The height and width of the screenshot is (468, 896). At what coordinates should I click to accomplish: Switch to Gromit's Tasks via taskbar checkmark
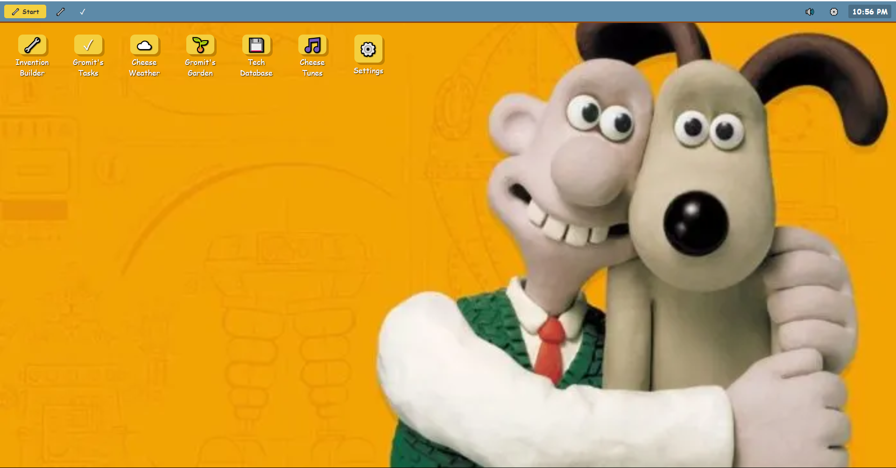[x=83, y=12]
